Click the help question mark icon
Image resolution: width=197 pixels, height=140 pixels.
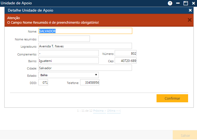pyautogui.click(x=170, y=3)
